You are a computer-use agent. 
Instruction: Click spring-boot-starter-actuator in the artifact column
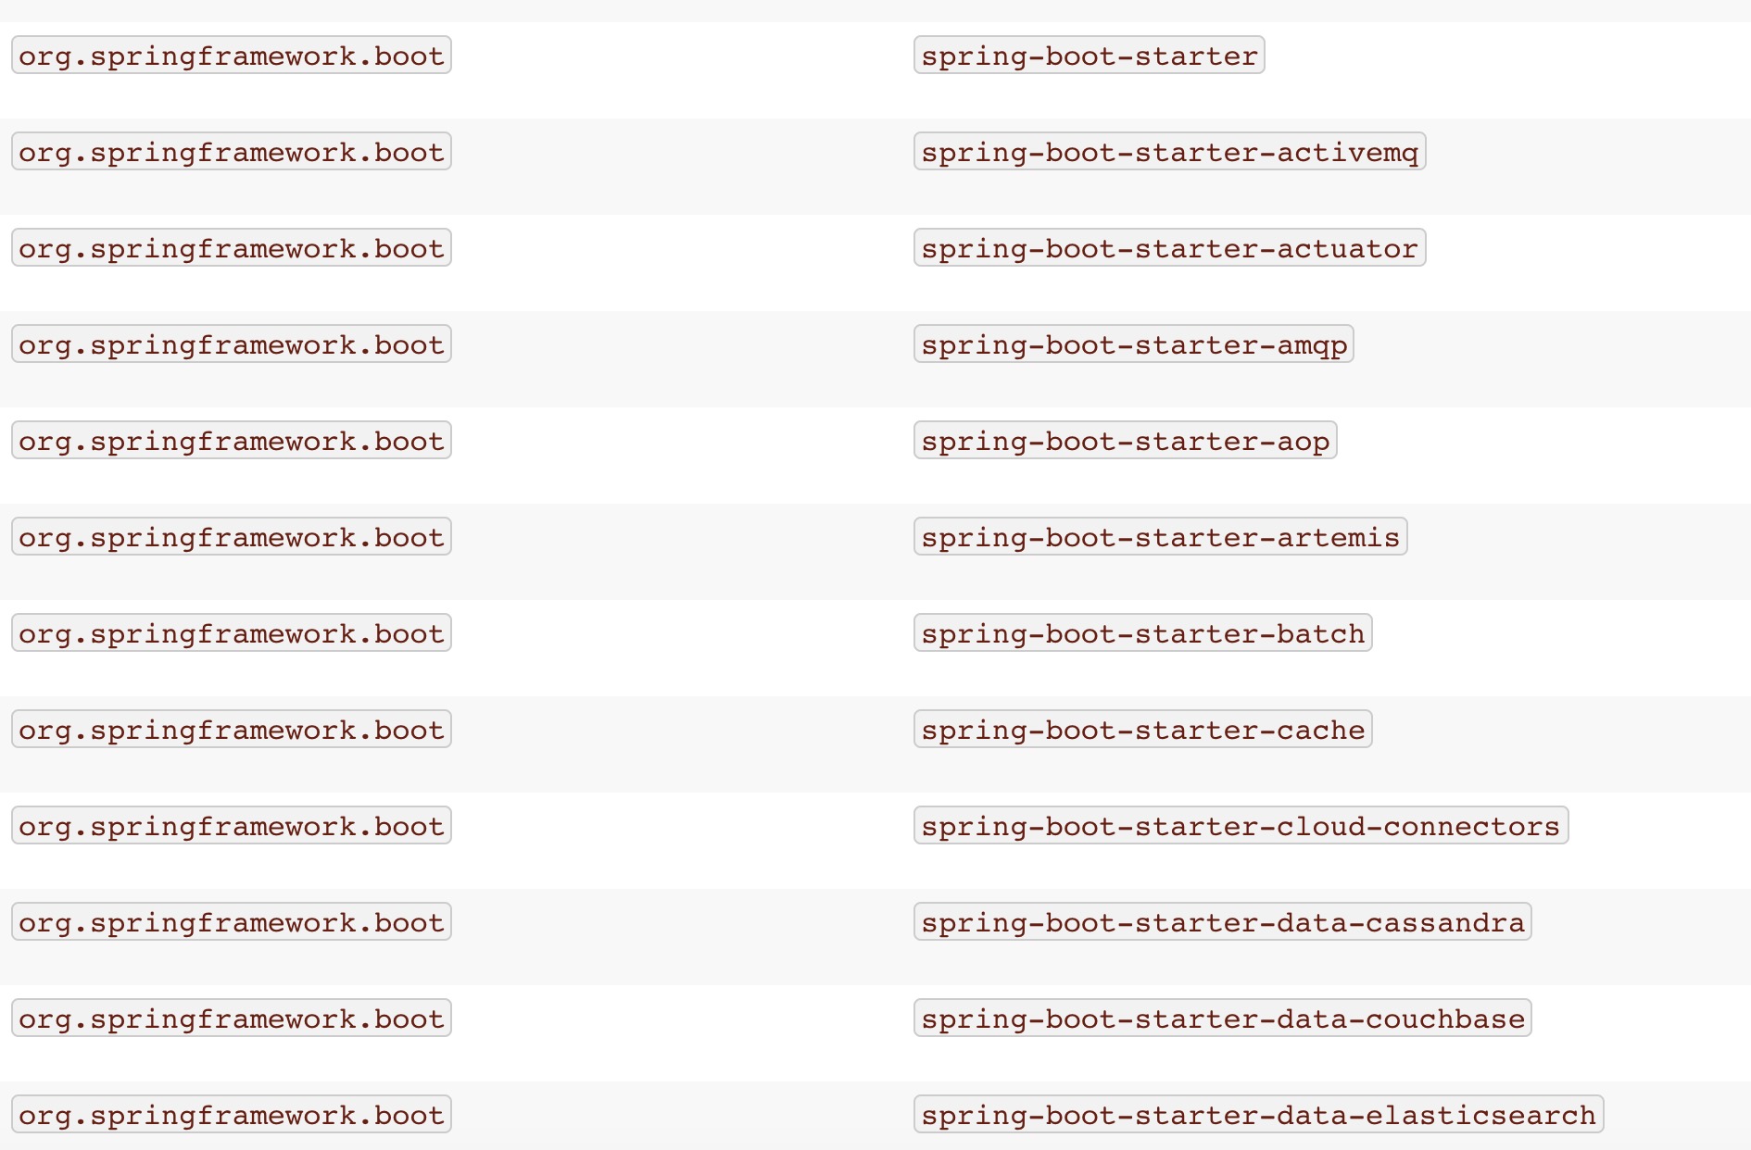click(1169, 248)
